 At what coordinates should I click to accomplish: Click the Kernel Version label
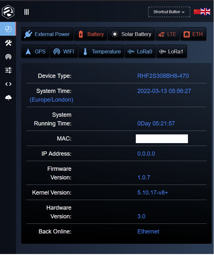coord(52,193)
